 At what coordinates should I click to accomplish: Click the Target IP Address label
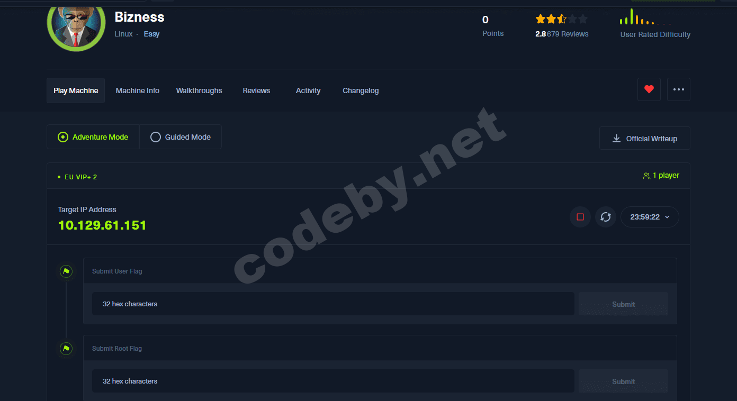[x=87, y=209]
